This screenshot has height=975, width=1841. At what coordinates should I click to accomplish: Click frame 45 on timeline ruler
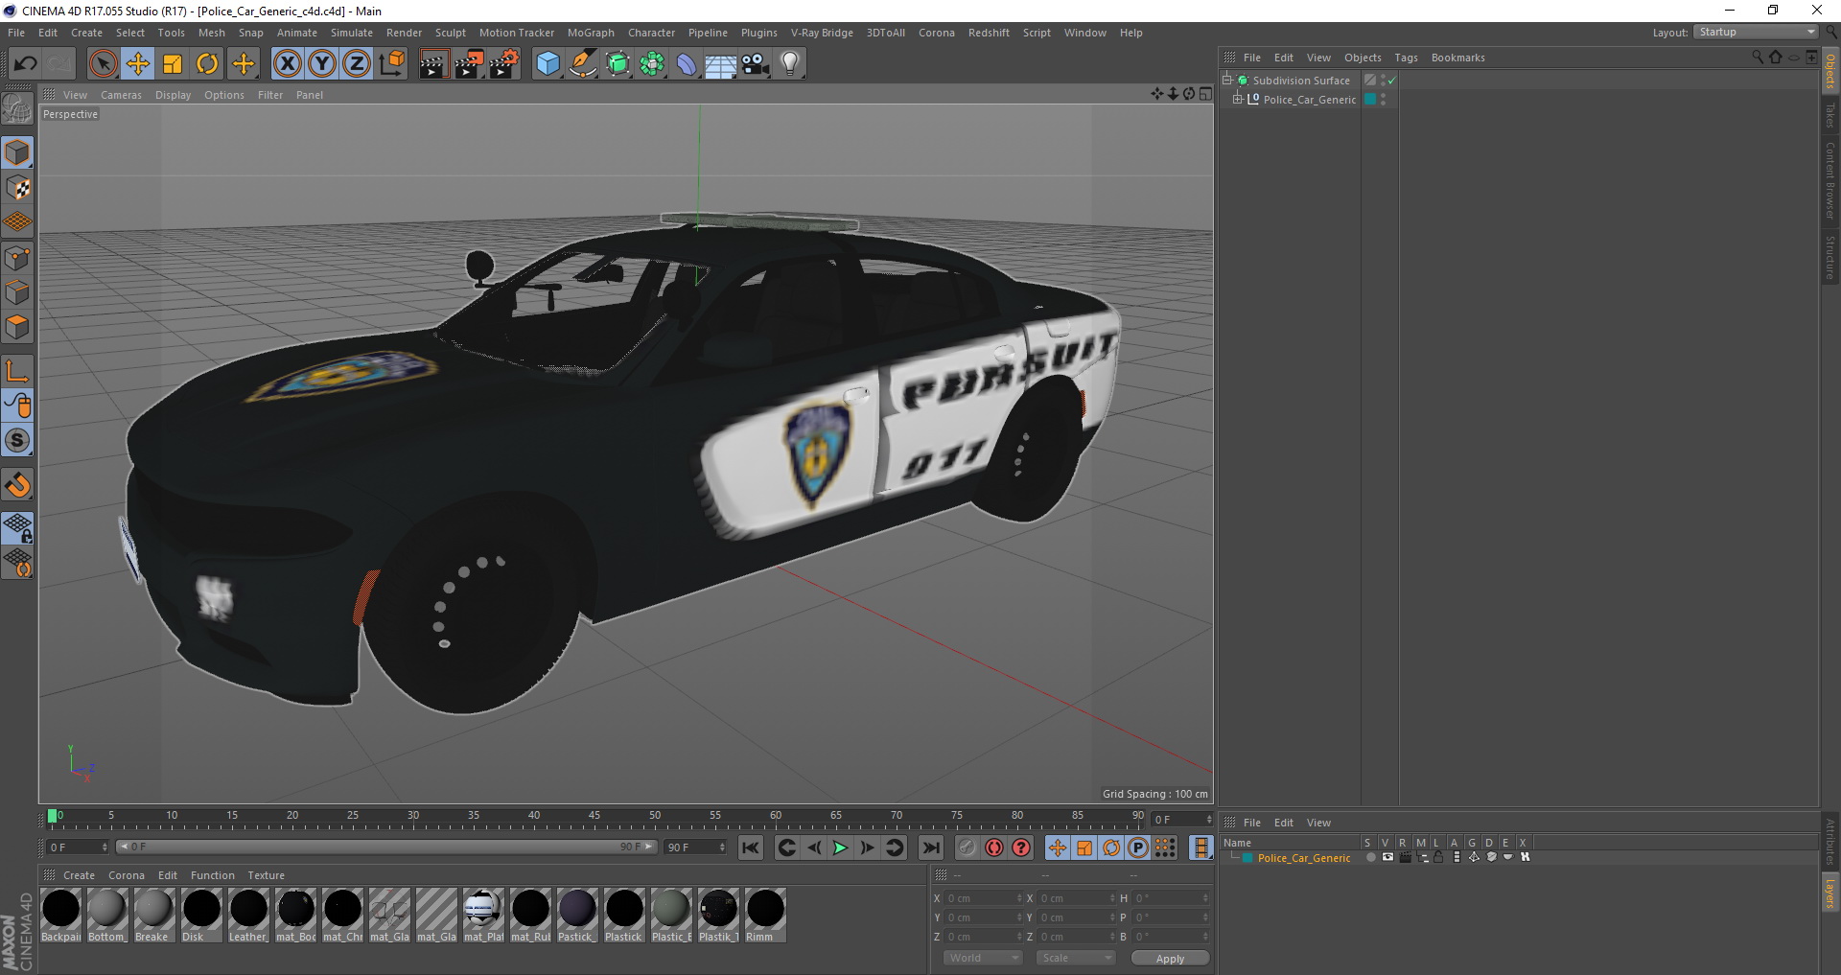(594, 818)
